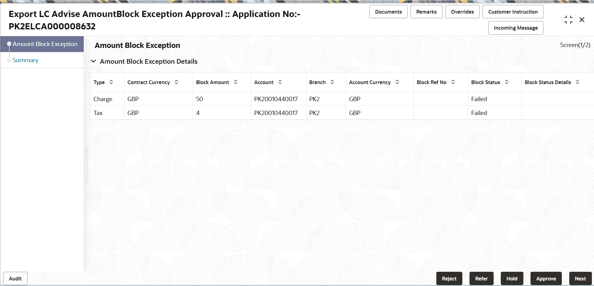The image size is (594, 286).
Task: View the Overrides
Action: [462, 12]
